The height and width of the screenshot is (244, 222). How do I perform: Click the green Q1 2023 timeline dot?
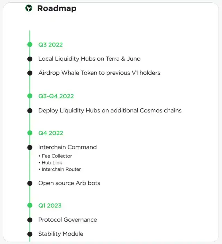tap(30, 205)
